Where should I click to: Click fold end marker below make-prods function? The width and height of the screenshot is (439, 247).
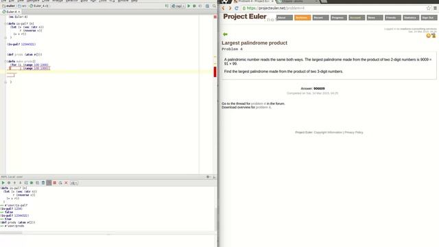[5, 82]
